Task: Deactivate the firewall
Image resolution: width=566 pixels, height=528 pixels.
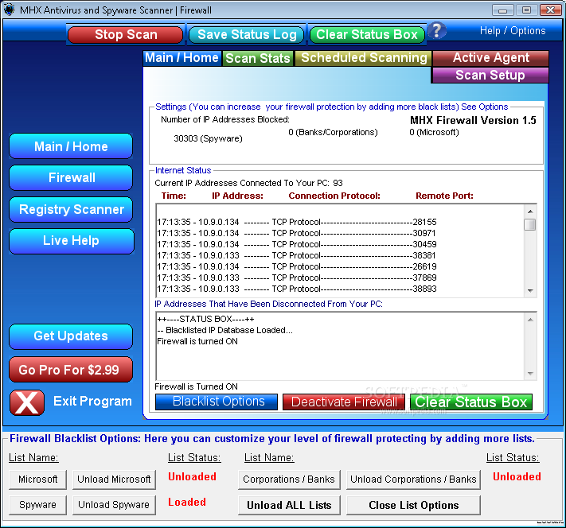Action: (344, 402)
